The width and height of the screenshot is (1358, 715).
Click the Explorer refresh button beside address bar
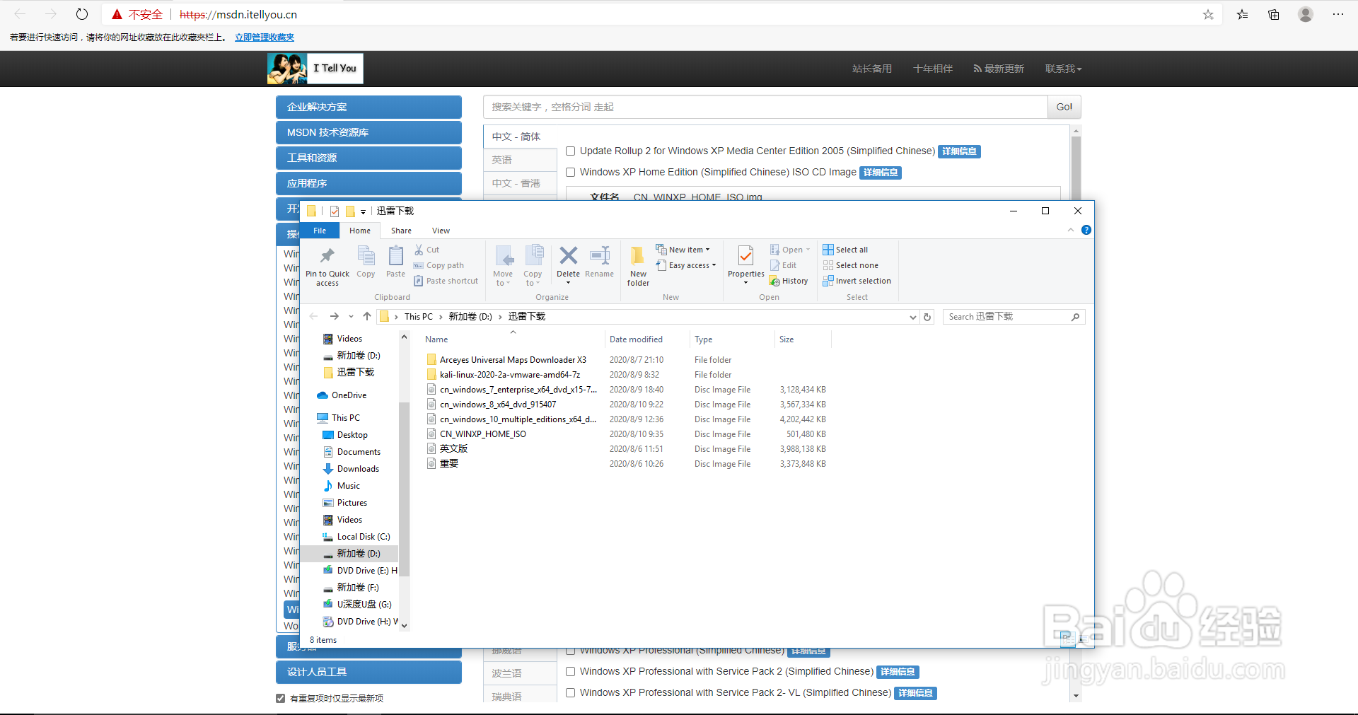click(927, 317)
